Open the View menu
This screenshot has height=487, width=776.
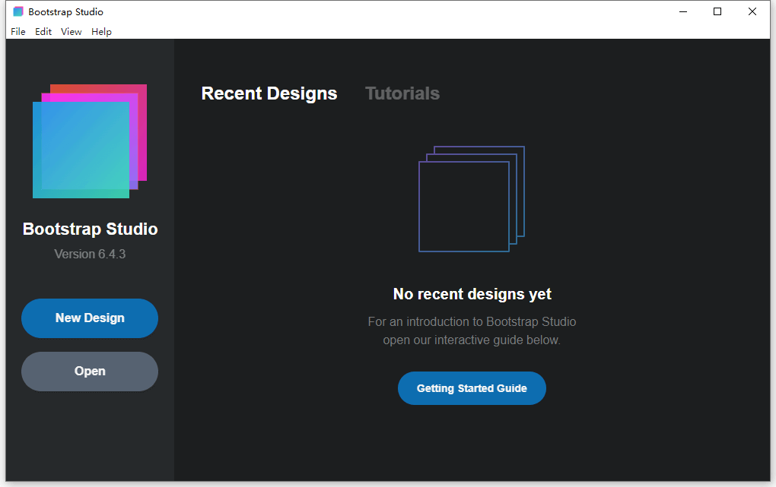click(x=72, y=32)
